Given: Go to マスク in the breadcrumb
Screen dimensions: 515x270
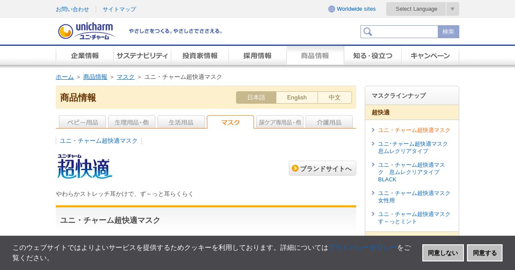Looking at the screenshot, I should tap(126, 77).
